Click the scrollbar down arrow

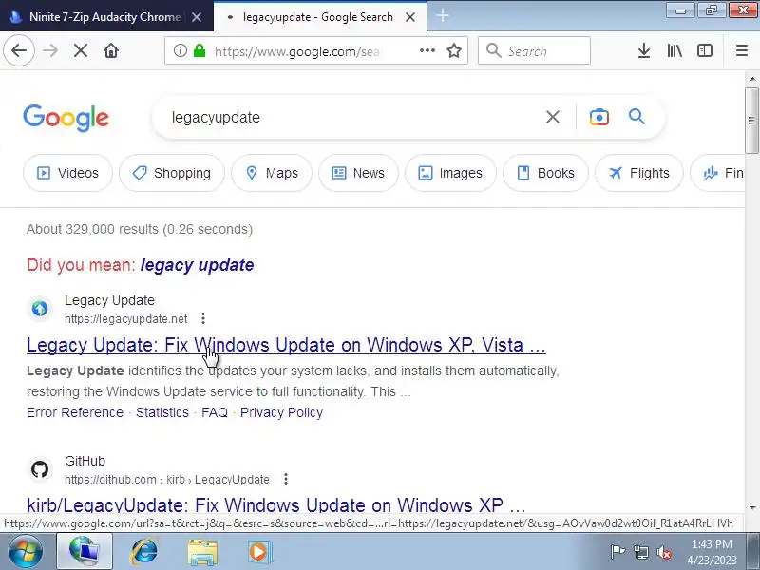[751, 507]
